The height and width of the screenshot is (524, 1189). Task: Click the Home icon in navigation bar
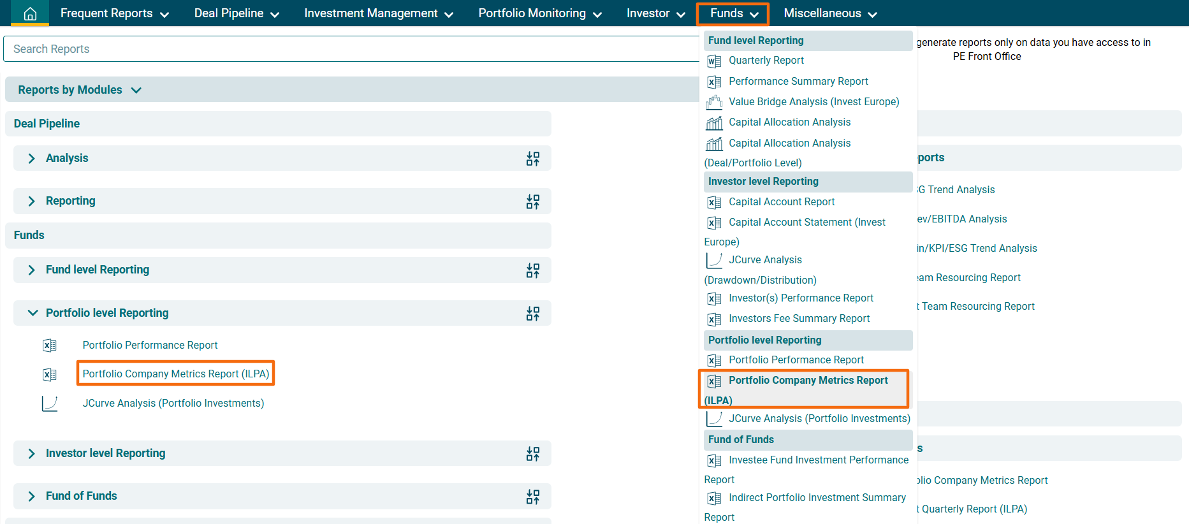(30, 13)
